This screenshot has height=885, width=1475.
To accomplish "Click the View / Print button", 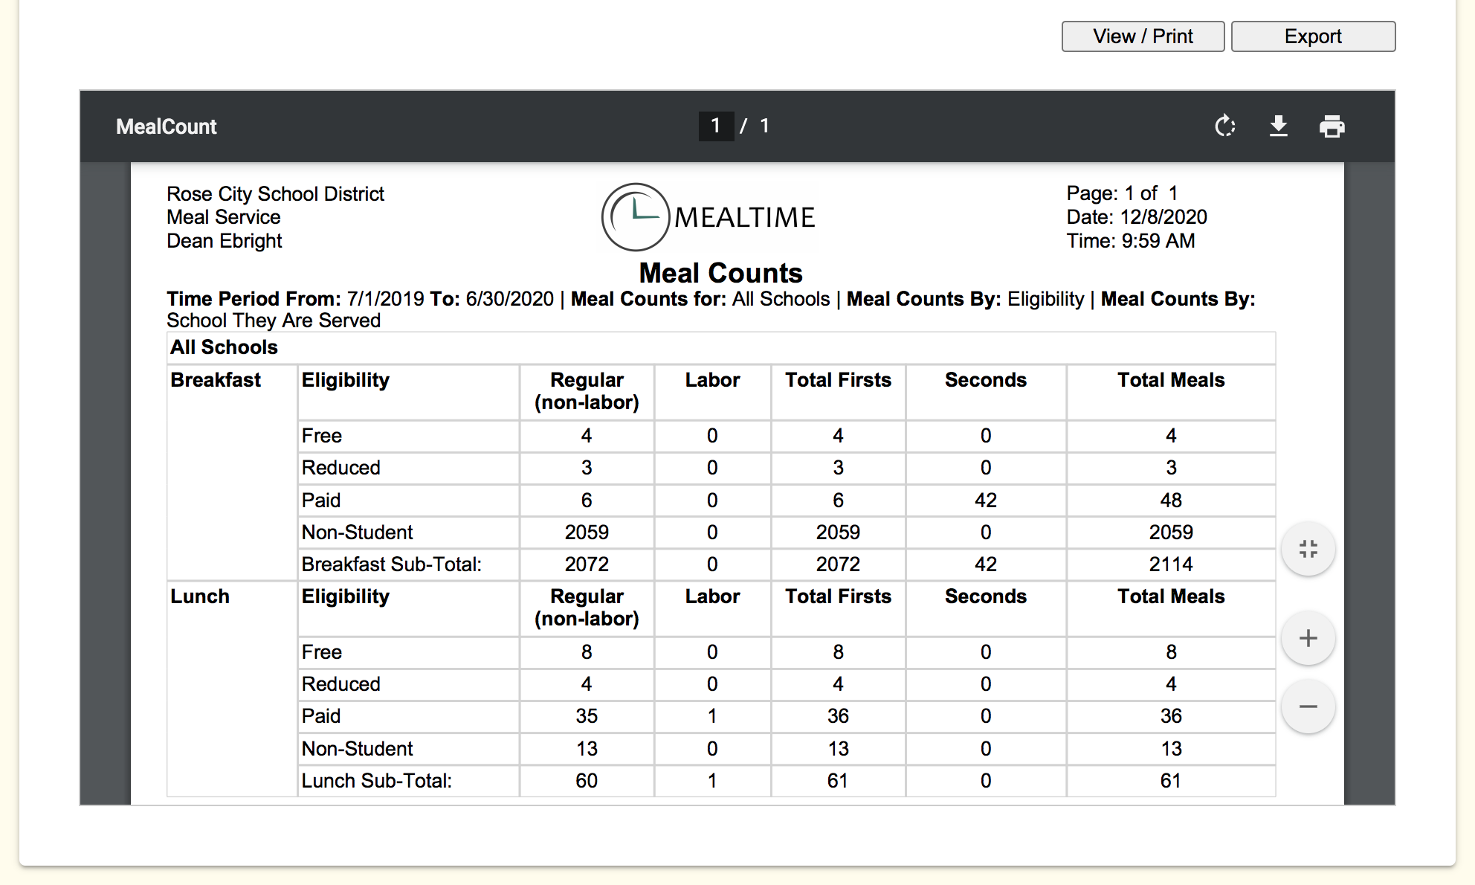I will click(1143, 36).
